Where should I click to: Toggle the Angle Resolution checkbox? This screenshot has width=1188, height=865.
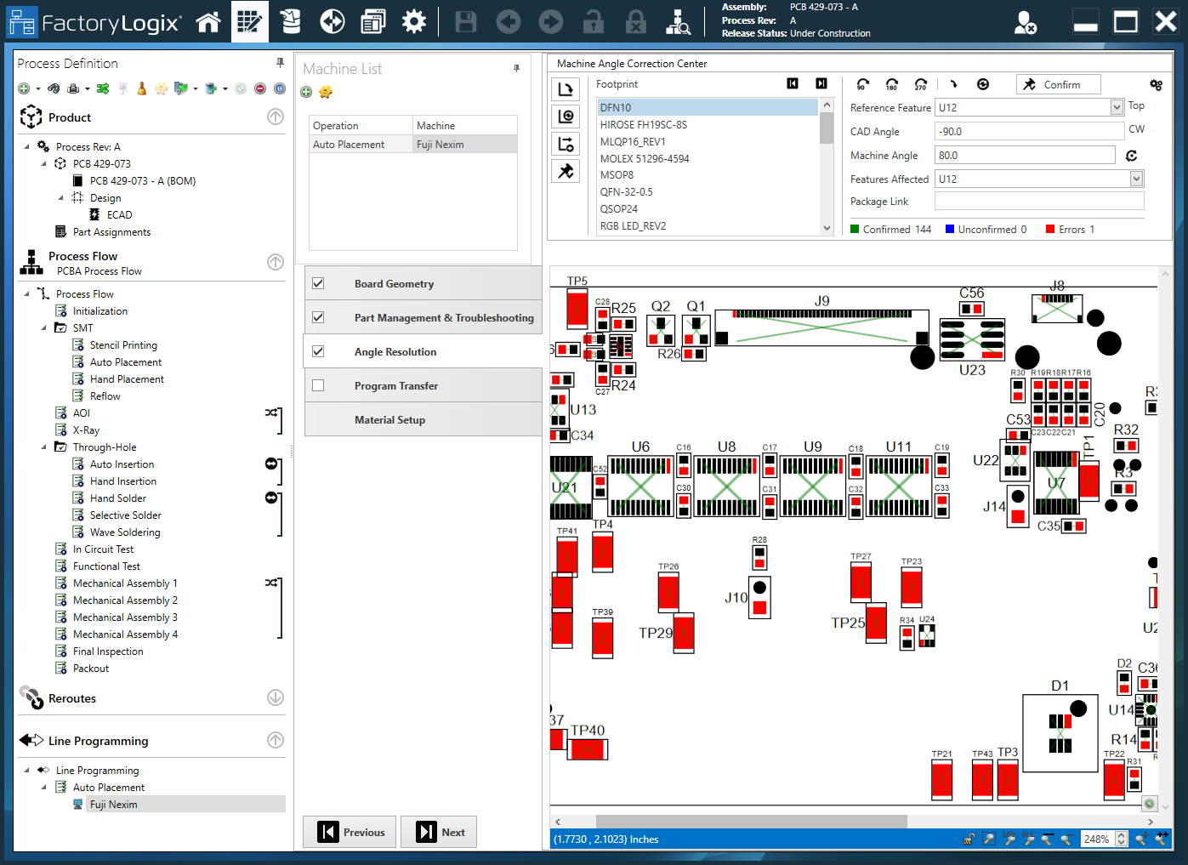tap(318, 351)
